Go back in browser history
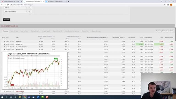This screenshot has height=99, width=176. point(2,5)
